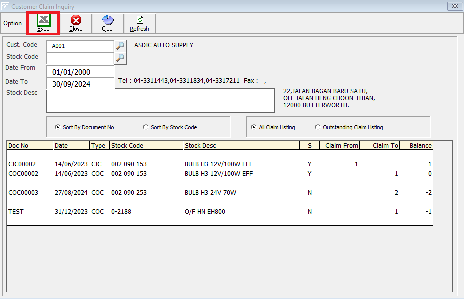Click the -2 balance value
This screenshot has width=464, height=299.
(x=428, y=193)
